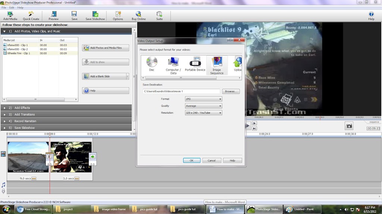Open Add a Blank Slide dropdown arrow

pyautogui.click(x=128, y=77)
